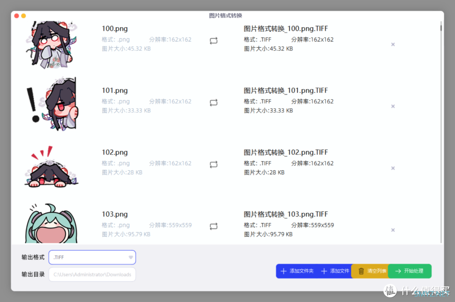Image resolution: width=455 pixels, height=302 pixels.
Task: Click source size text 图片大小:45.32 KB
Action: pos(126,49)
